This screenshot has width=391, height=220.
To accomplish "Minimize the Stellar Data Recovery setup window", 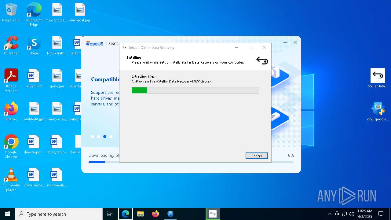I will click(236, 47).
